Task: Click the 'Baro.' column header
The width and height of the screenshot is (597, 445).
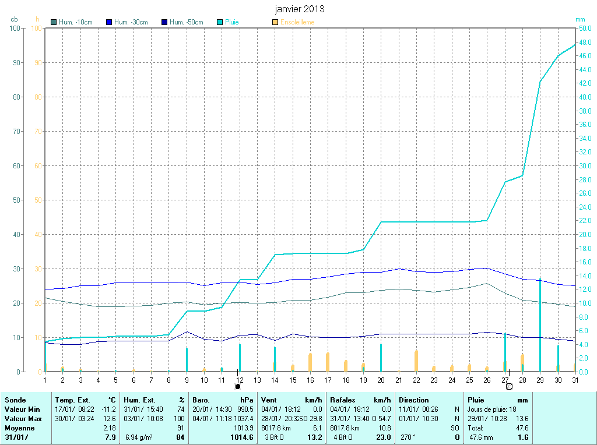Action: click(x=201, y=400)
